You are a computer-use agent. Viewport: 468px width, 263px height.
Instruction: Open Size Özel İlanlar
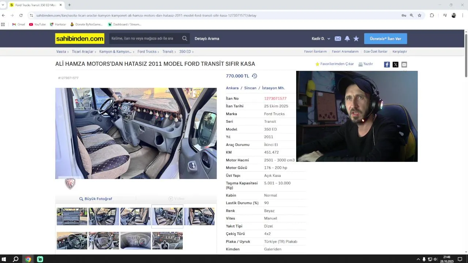point(375,52)
